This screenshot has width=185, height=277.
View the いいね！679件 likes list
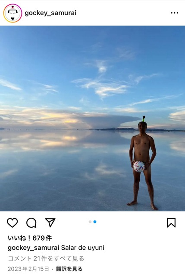click(30, 238)
